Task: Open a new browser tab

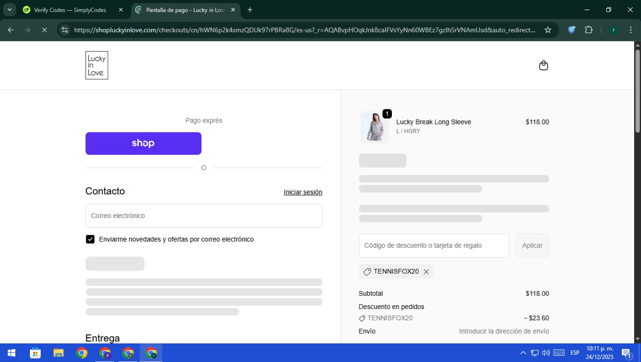Action: click(x=250, y=10)
